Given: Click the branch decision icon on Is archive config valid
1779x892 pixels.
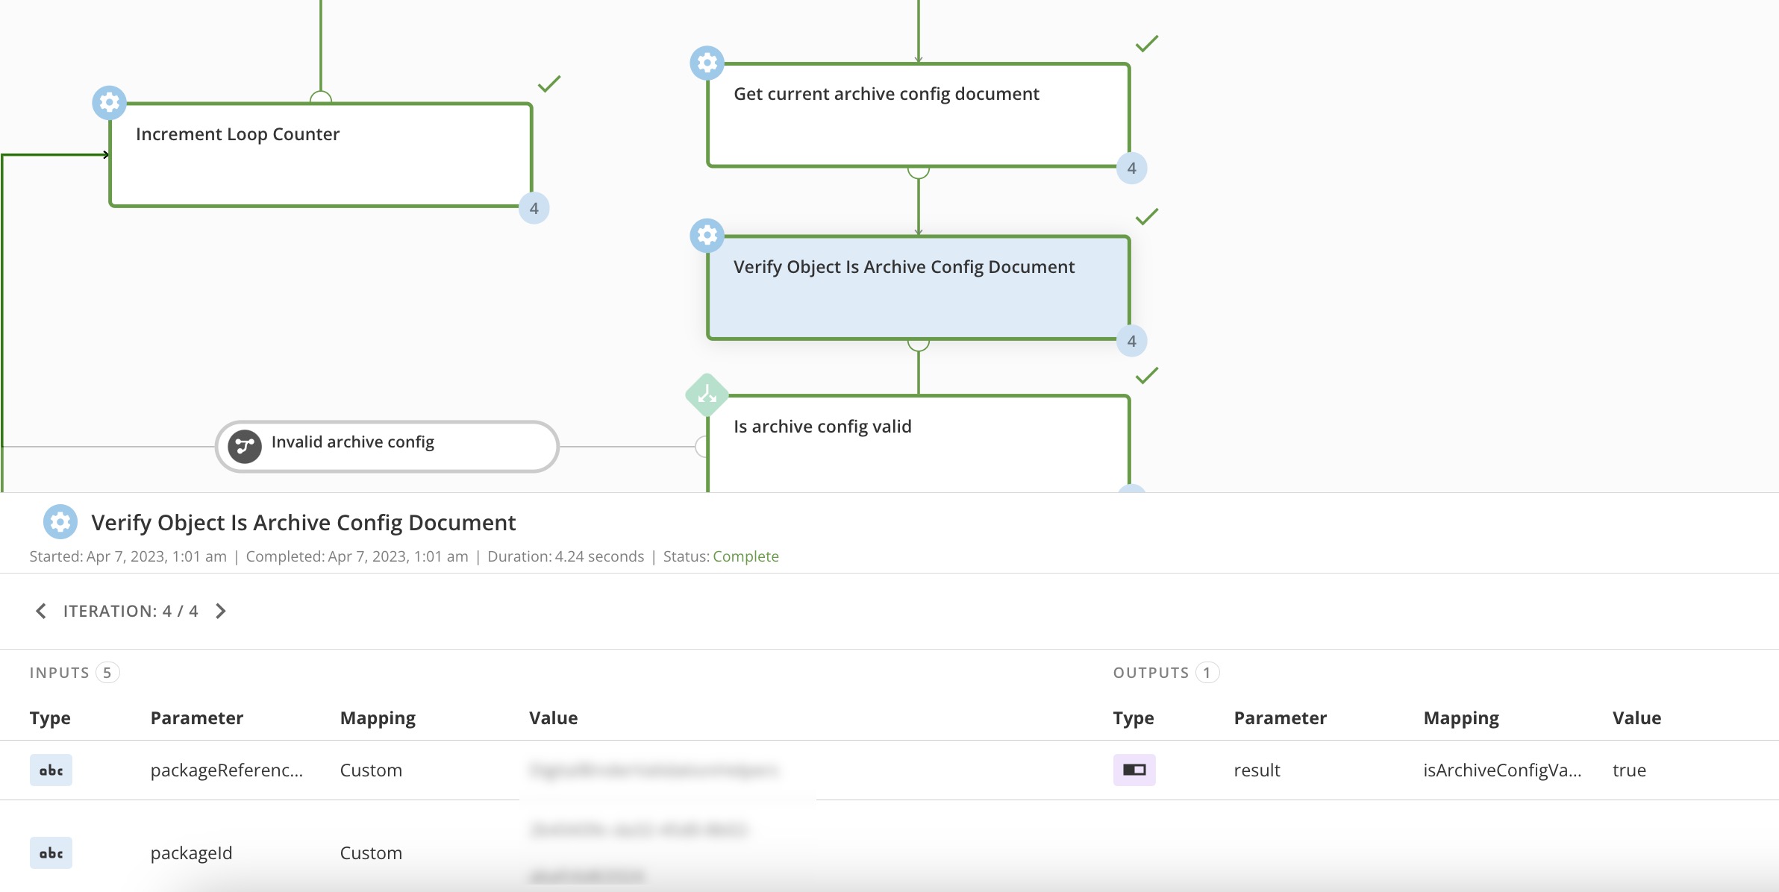Looking at the screenshot, I should pos(707,395).
